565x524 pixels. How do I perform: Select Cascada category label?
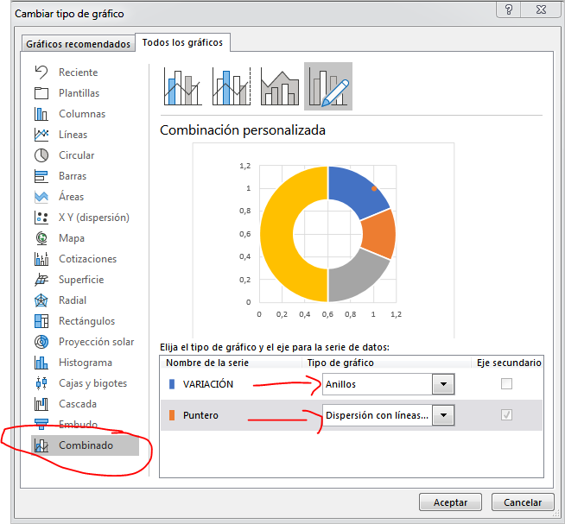coord(78,404)
